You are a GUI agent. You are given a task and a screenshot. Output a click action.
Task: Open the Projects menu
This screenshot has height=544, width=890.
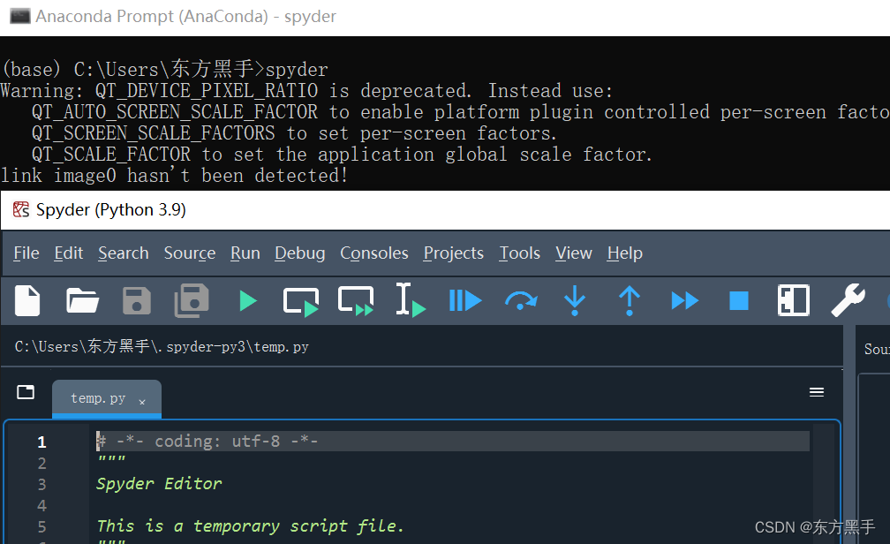(x=454, y=253)
